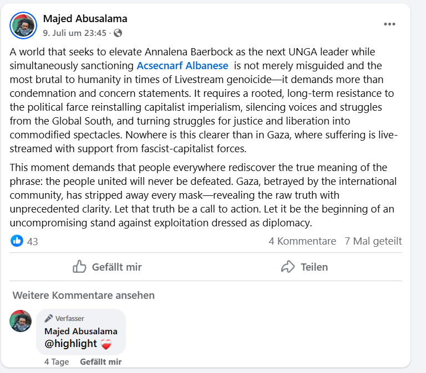
Task: Click the globe public visibility icon
Action: pos(118,33)
